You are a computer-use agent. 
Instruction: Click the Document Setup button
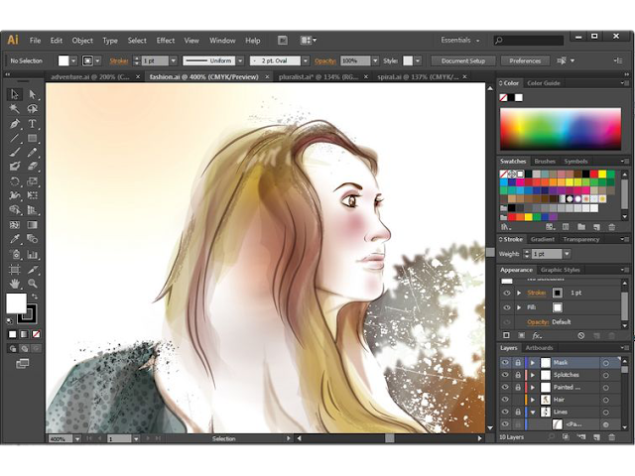(463, 60)
